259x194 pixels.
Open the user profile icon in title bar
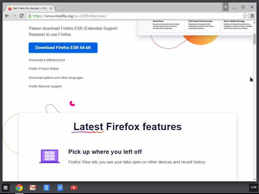(x=225, y=7)
